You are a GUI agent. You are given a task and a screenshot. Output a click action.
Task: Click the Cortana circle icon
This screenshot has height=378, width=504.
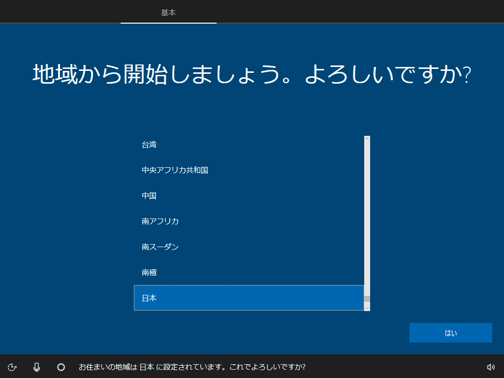pos(61,367)
